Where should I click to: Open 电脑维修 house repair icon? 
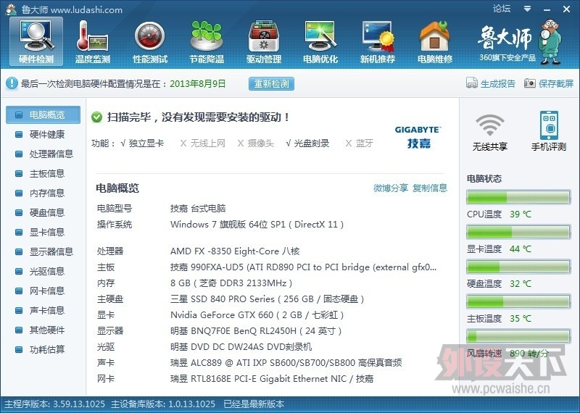[434, 42]
